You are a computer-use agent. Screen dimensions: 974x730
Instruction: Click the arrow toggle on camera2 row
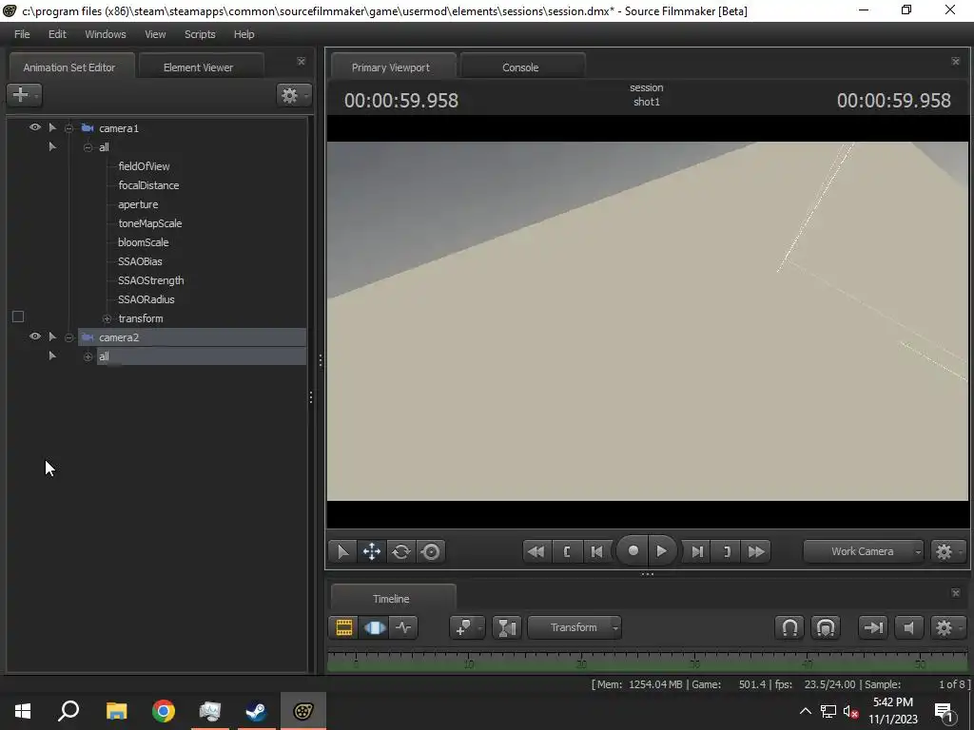[x=52, y=337]
